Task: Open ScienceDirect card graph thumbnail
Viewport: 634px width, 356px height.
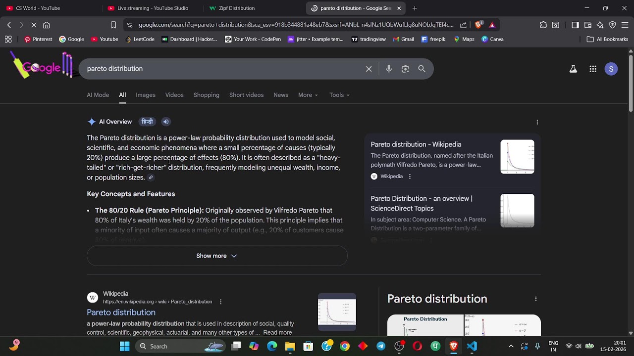Action: (x=517, y=211)
